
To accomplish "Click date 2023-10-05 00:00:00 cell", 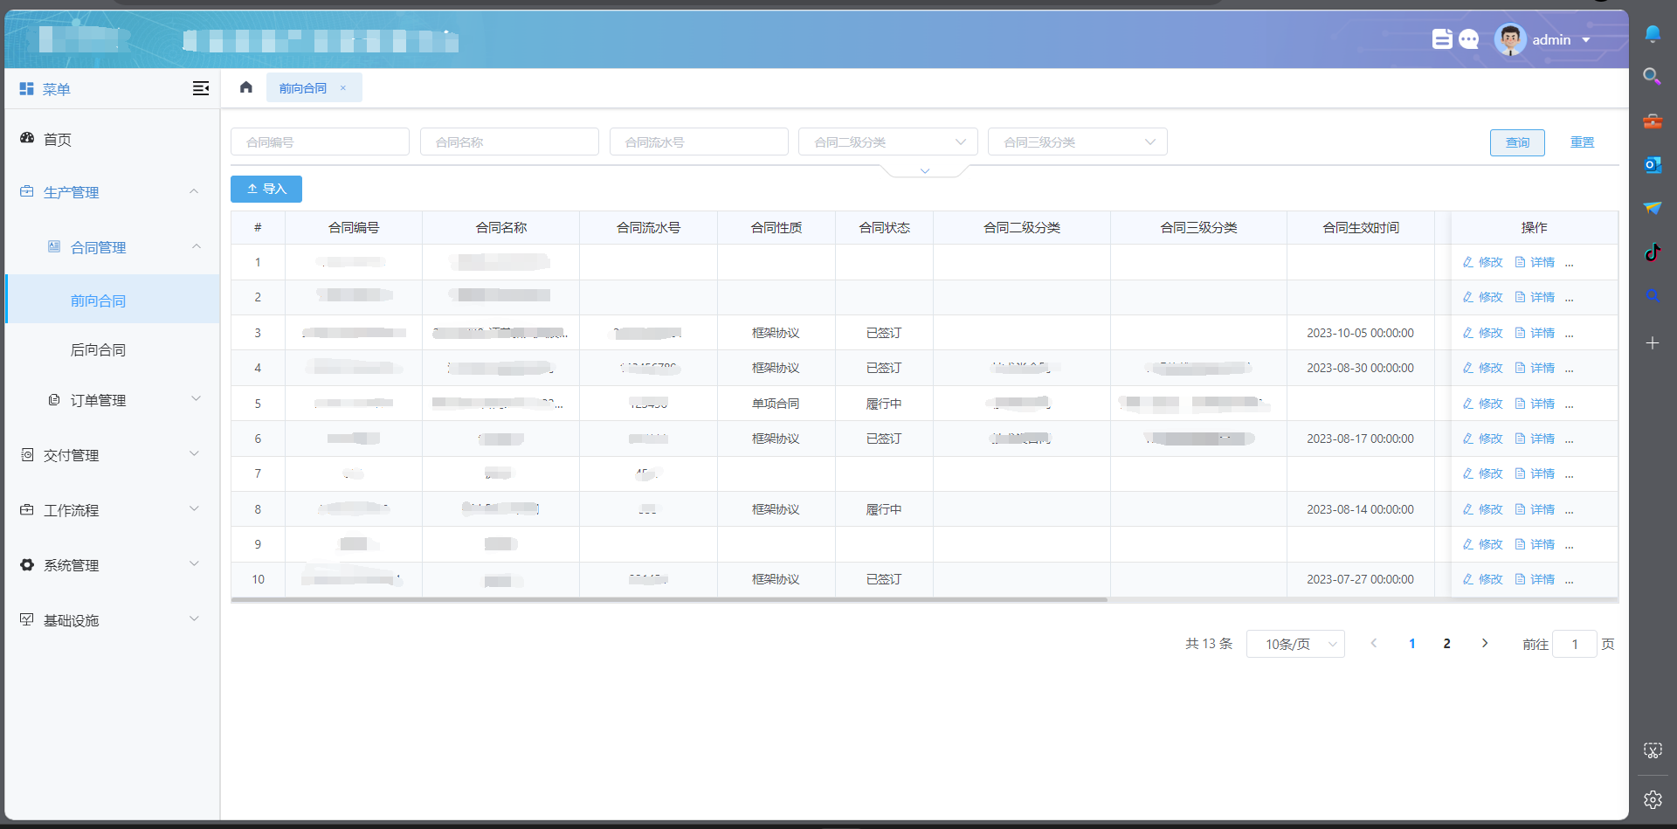I will [1360, 333].
